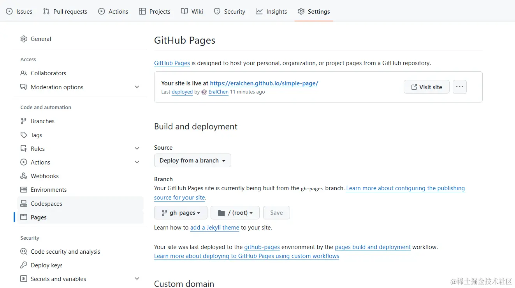Image resolution: width=515 pixels, height=288 pixels.
Task: Click the Save button
Action: click(x=276, y=213)
